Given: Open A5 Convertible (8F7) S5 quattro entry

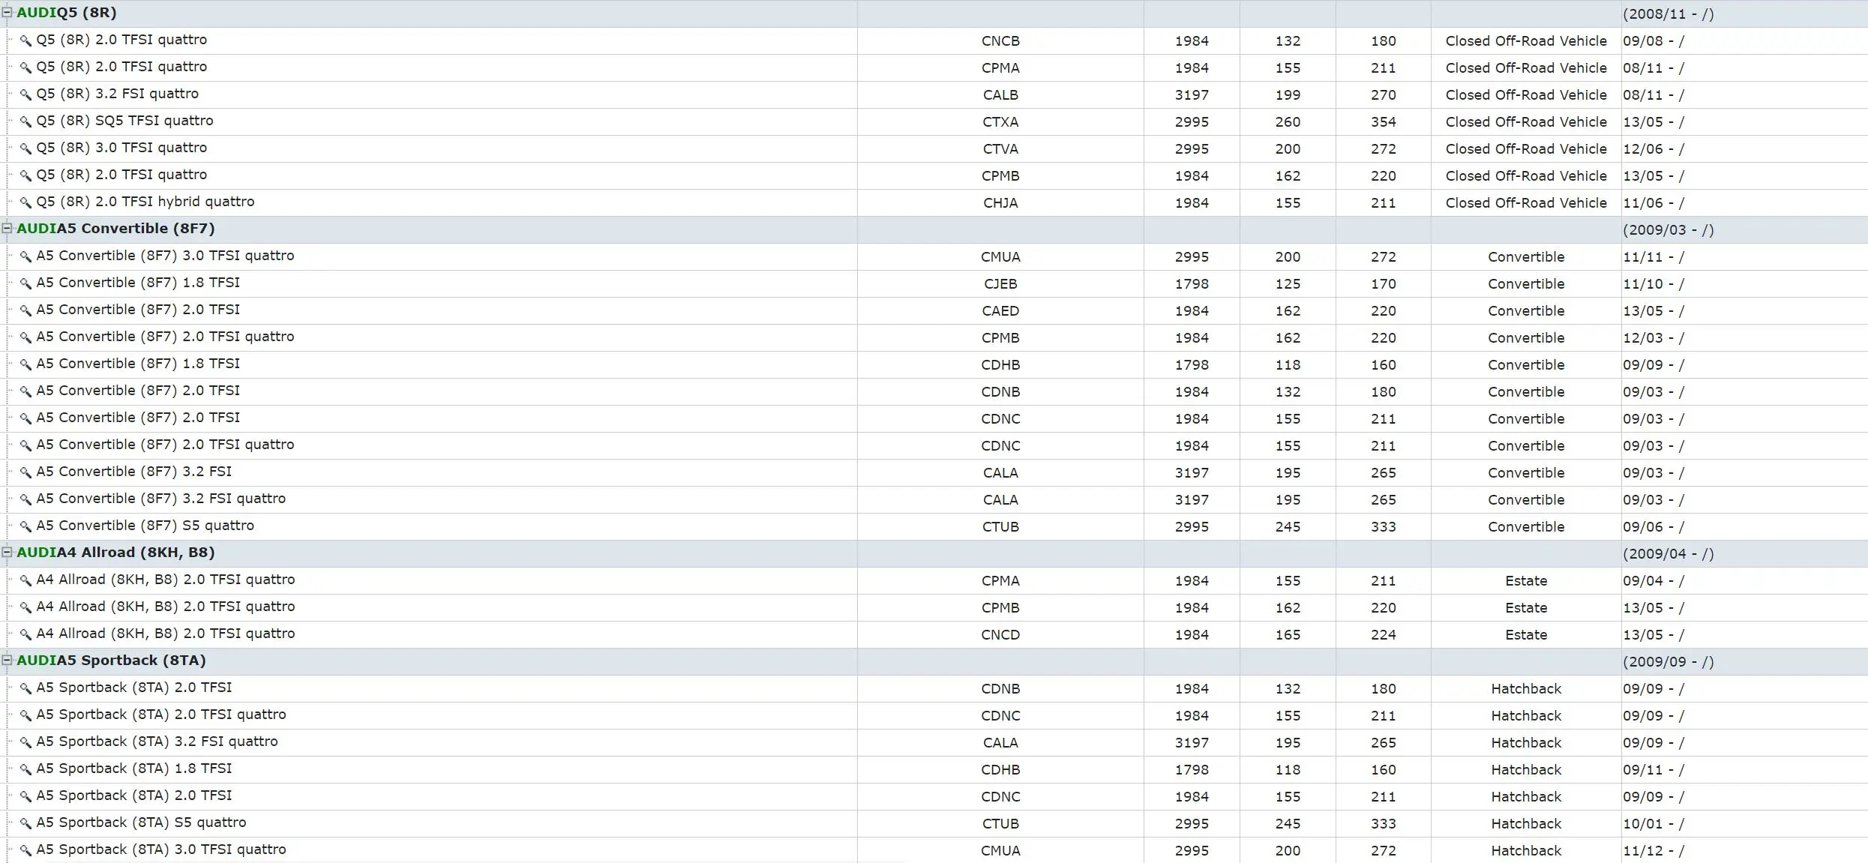Looking at the screenshot, I should (145, 526).
